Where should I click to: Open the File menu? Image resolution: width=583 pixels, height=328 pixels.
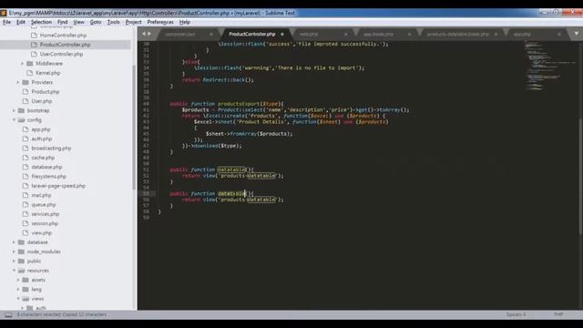(x=6, y=22)
